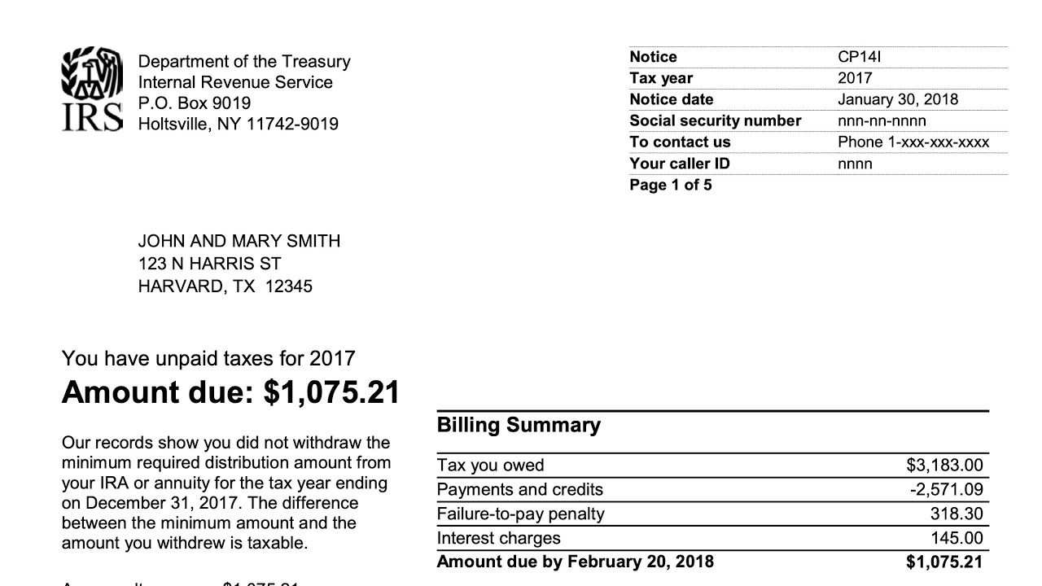Click the recipient name JOHN AND MARY SMITH
The height and width of the screenshot is (586, 1042).
pyautogui.click(x=239, y=241)
